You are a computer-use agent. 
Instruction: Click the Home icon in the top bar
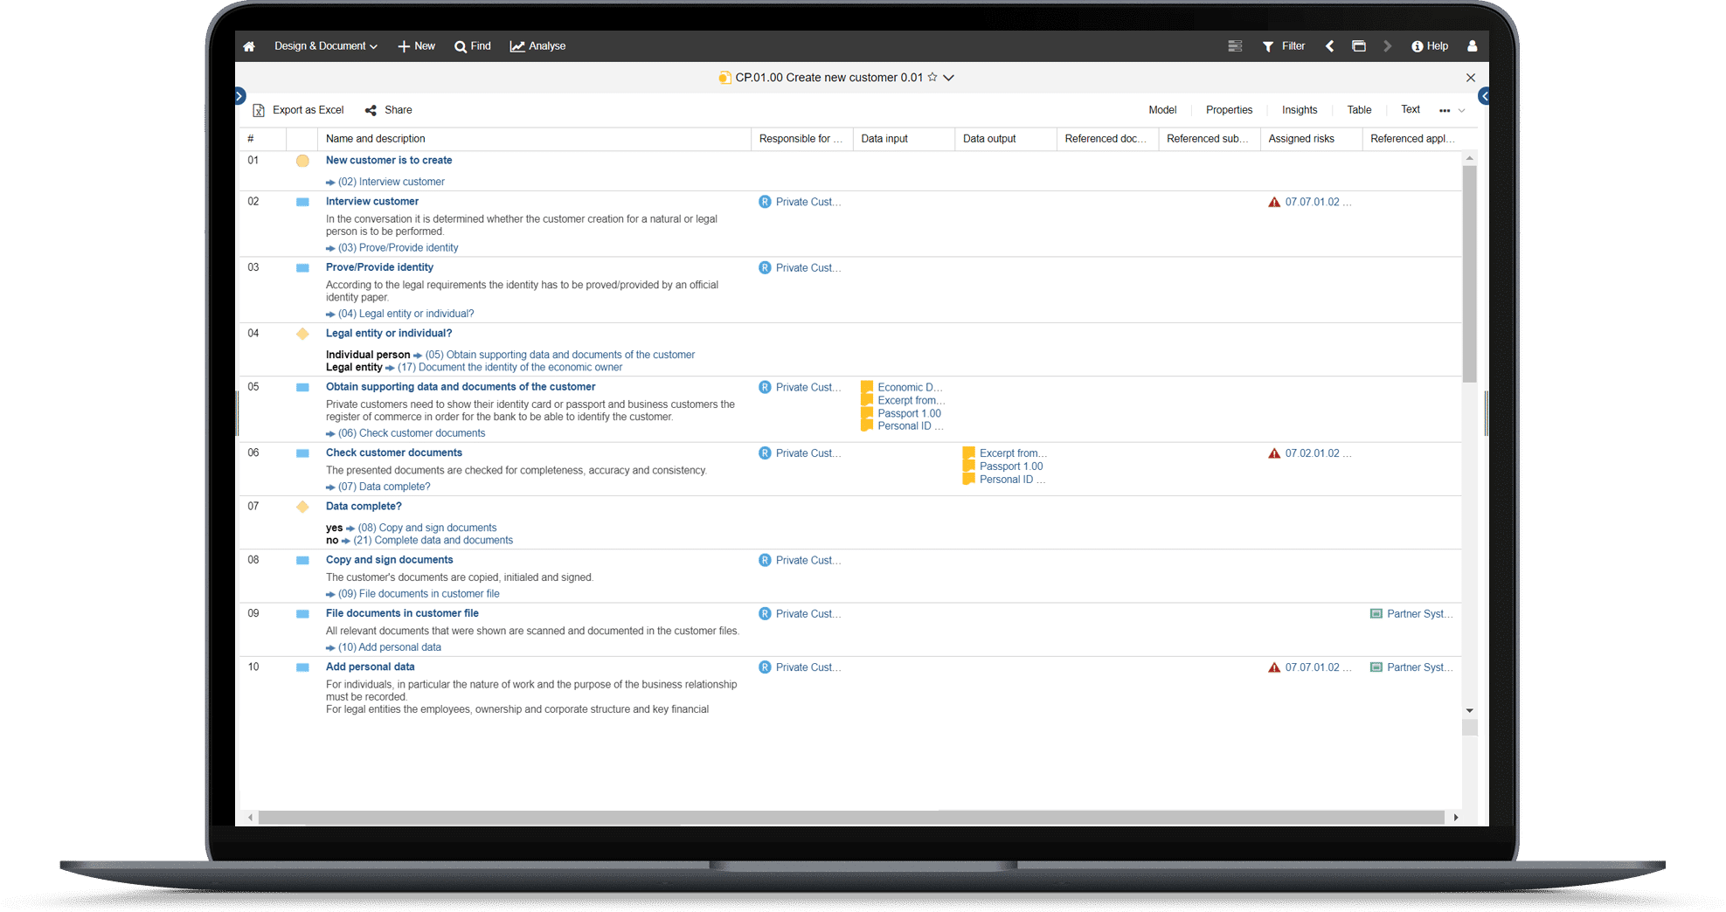(x=249, y=45)
